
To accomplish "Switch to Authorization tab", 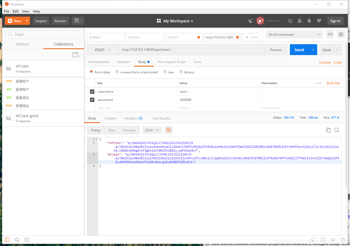I will click(99, 62).
